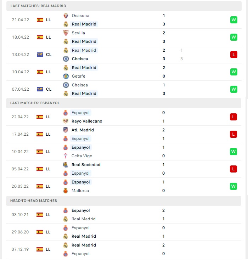Image resolution: width=248 pixels, height=260 pixels.
Task: Click the red L badge for Rayo Vallecano match
Action: point(233,117)
